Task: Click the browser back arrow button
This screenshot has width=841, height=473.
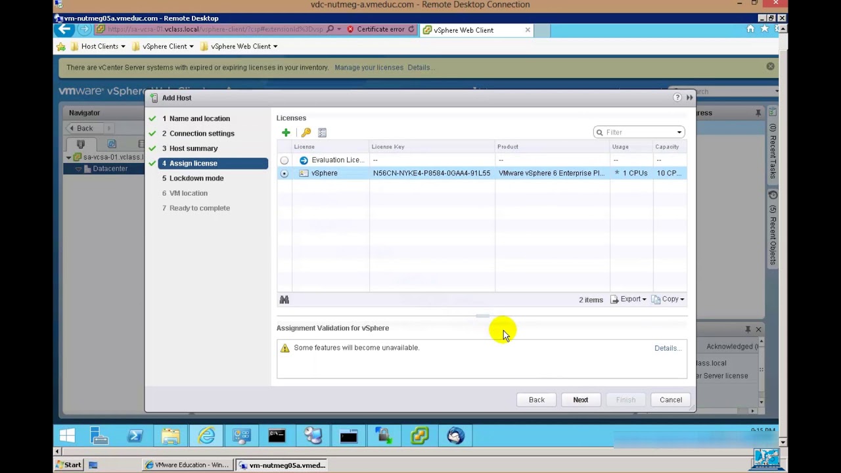Action: click(64, 30)
